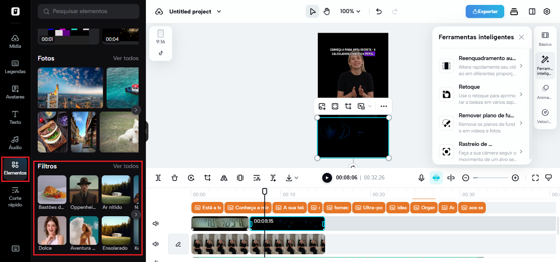The image size is (560, 262).
Task: Zoom in timeline with plus icon
Action: pos(515,178)
